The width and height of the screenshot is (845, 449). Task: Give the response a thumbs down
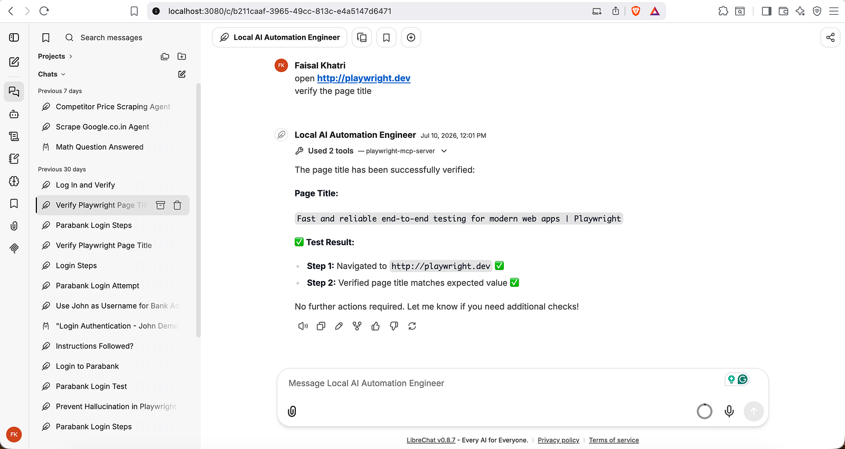394,326
